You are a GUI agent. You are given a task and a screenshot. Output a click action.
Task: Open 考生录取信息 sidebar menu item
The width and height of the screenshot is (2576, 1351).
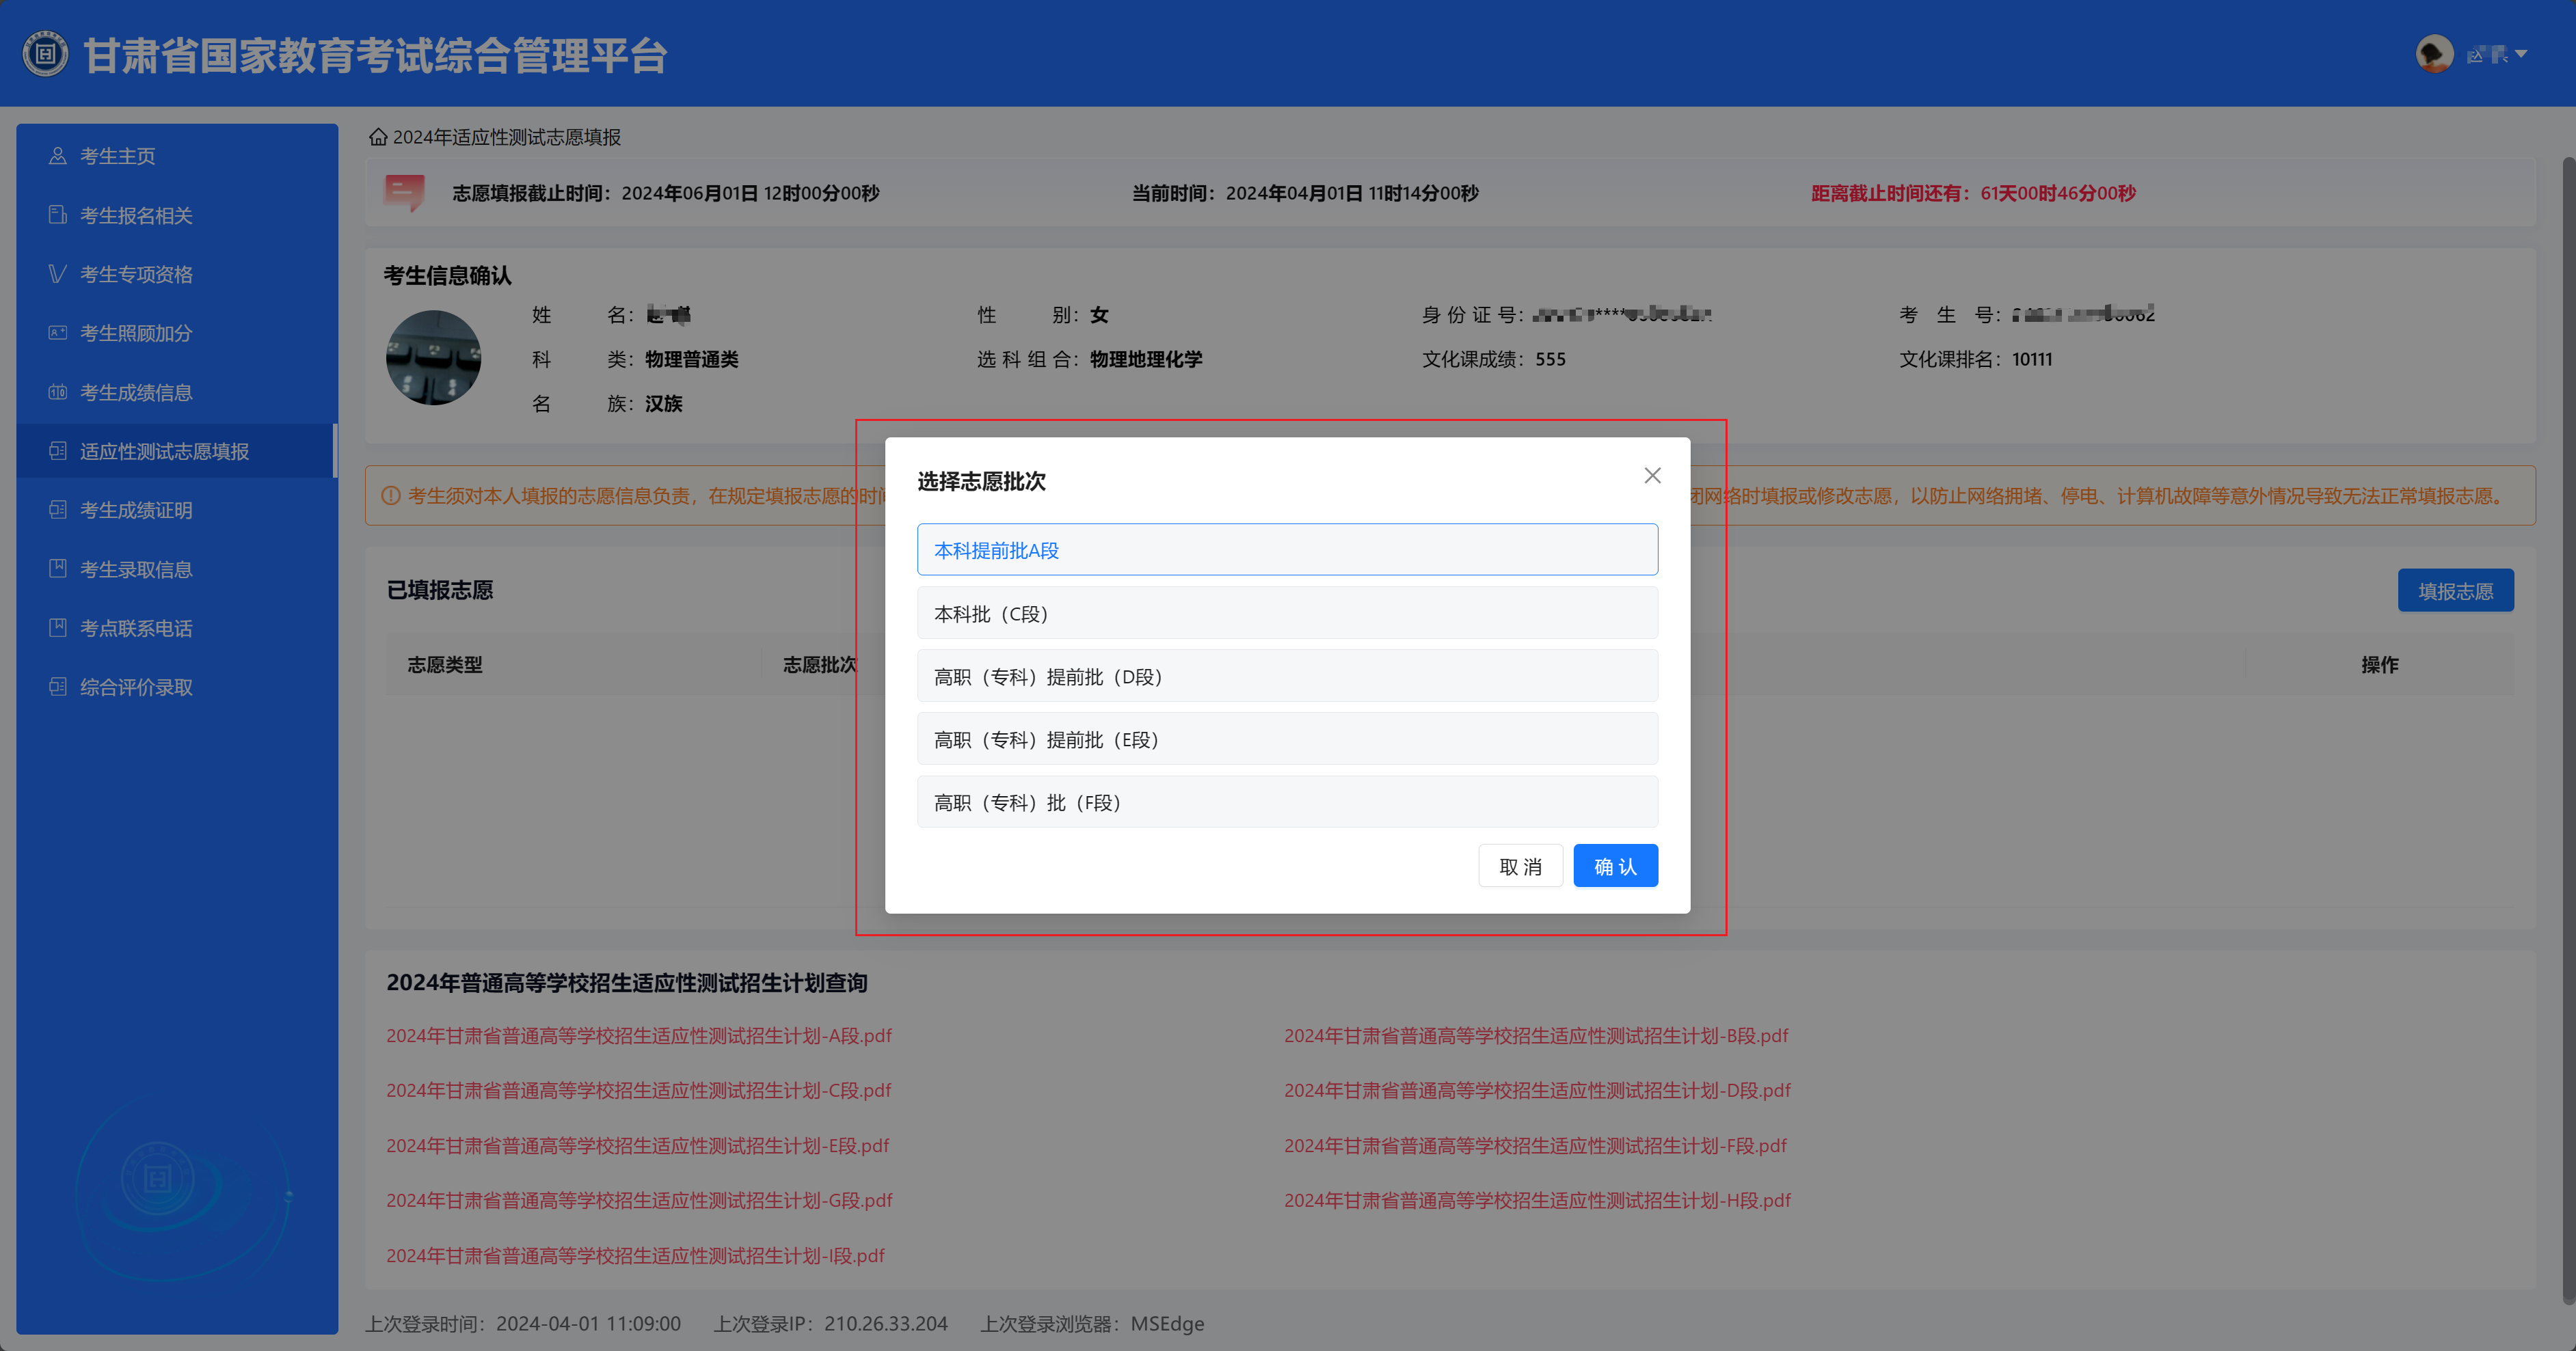[x=136, y=569]
